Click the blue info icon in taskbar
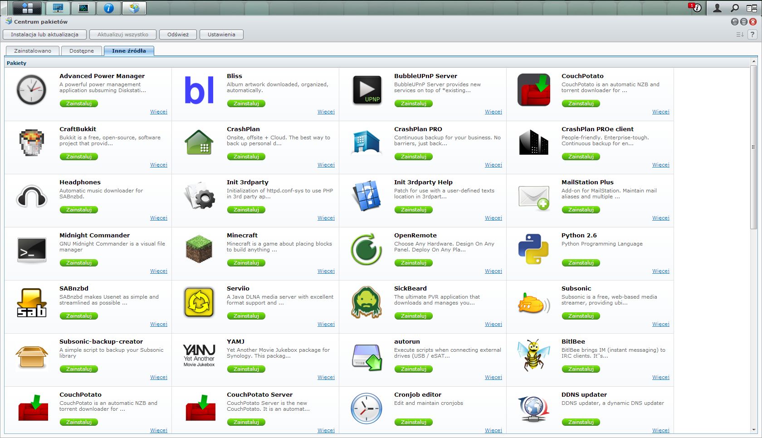762x438 pixels. coord(109,8)
